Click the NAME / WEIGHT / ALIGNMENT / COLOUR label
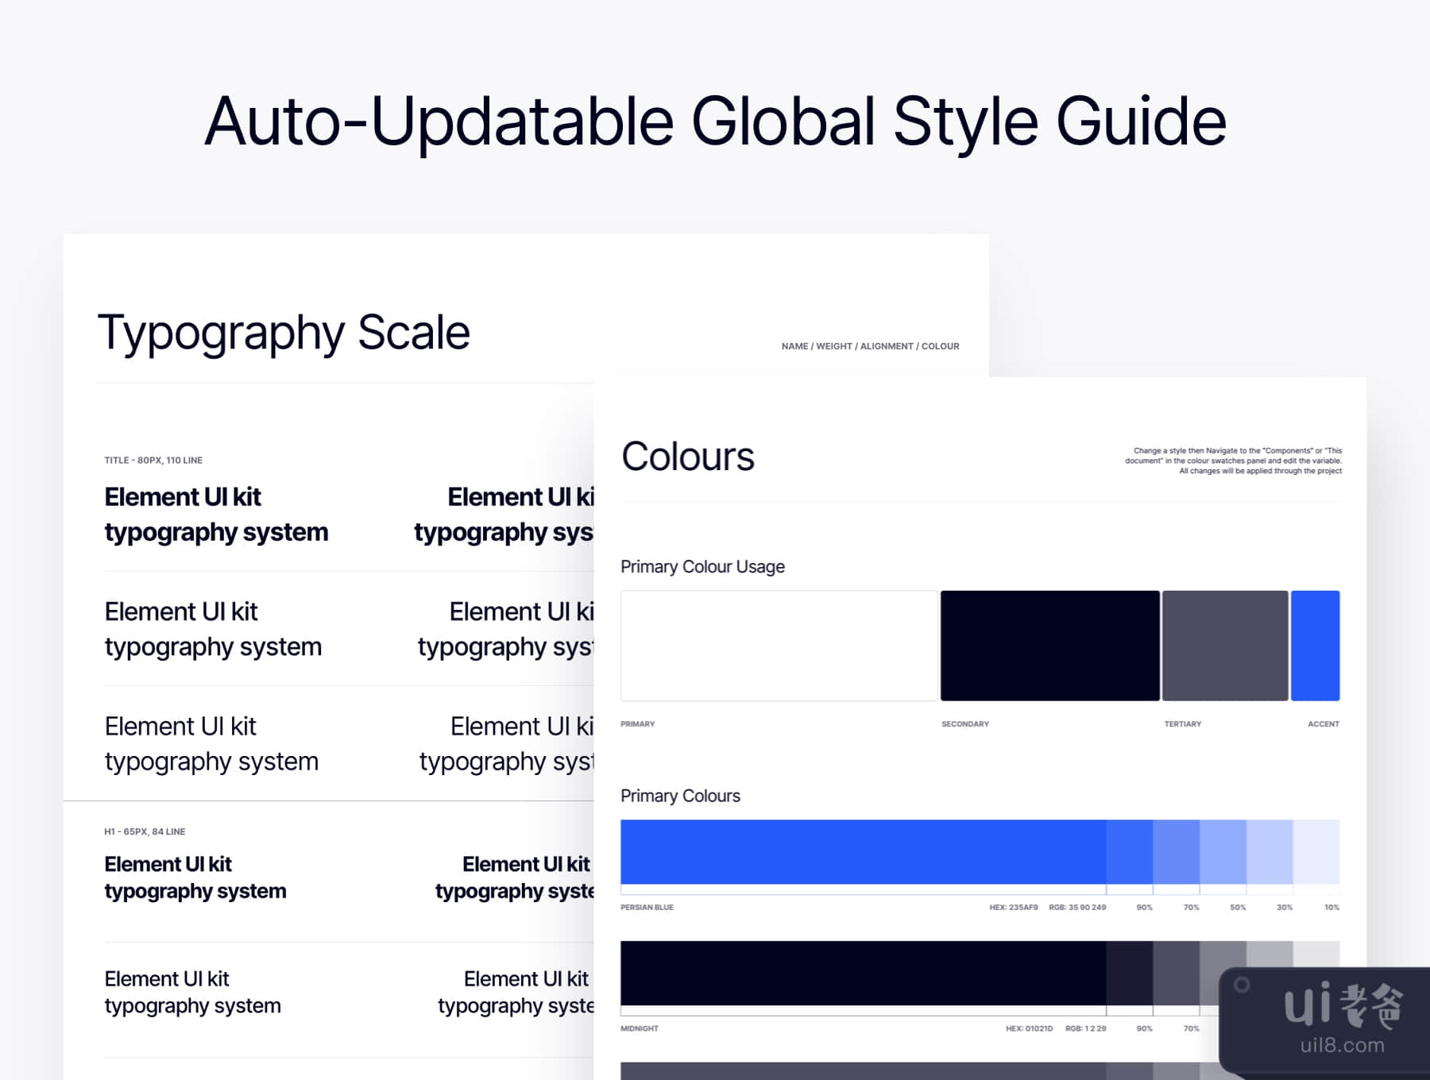The width and height of the screenshot is (1430, 1080). click(x=870, y=346)
